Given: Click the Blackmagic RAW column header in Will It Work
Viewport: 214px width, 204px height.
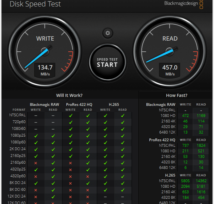Looking at the screenshot, I should (x=45, y=105).
